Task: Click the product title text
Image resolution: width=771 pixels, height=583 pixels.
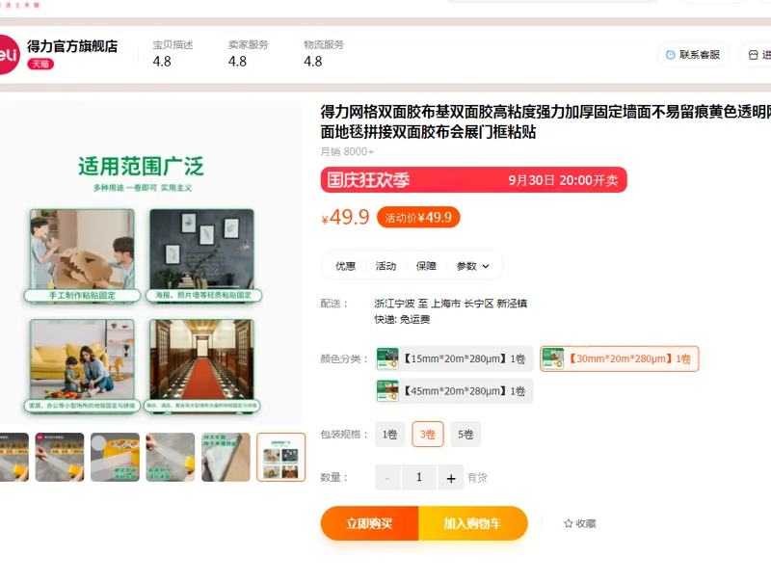Action: (x=545, y=122)
